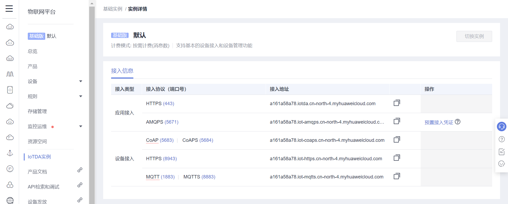Screen dimensions: 508x204
Task: Click CoAP (5683) protocol text
Action: [160, 140]
